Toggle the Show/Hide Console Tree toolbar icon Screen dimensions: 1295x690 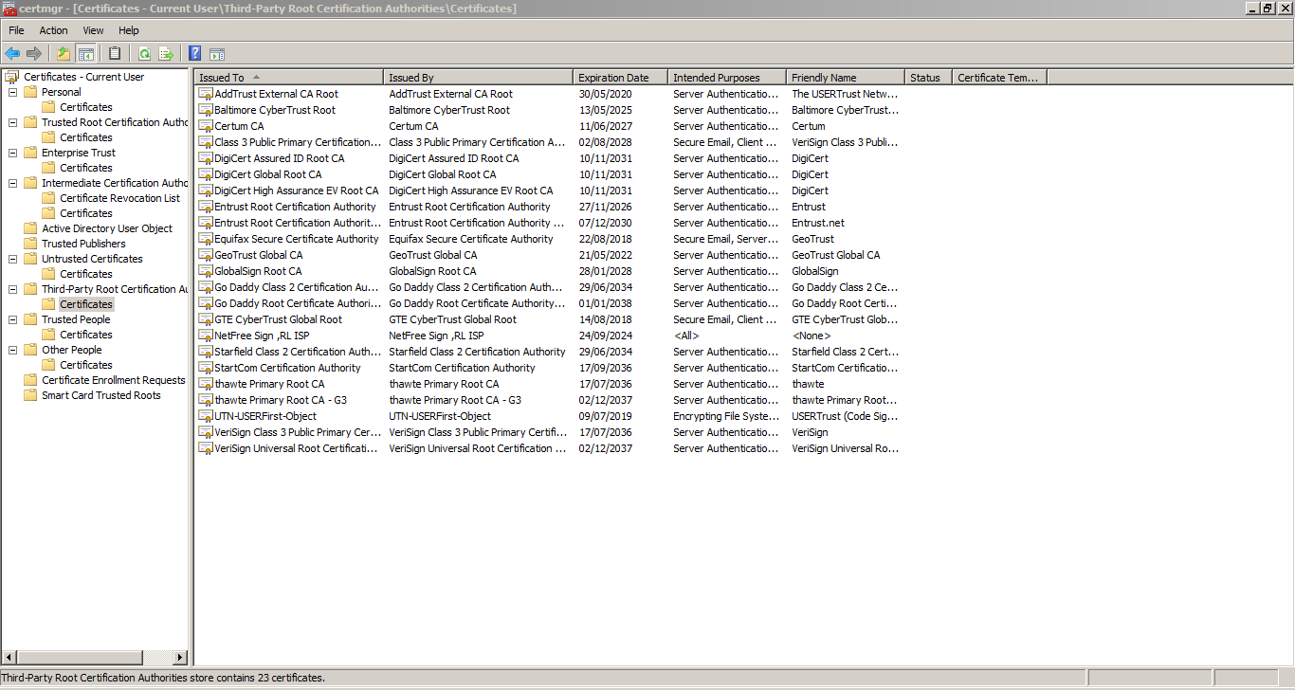pyautogui.click(x=85, y=54)
